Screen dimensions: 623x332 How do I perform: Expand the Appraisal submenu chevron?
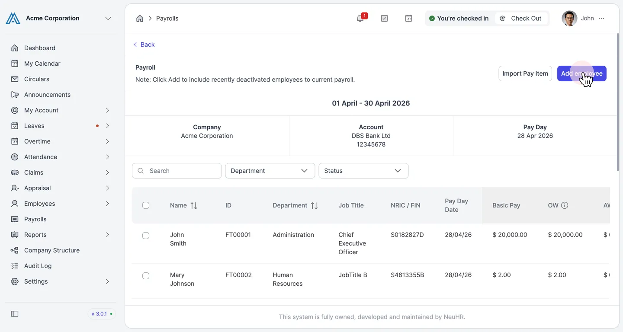pos(107,188)
